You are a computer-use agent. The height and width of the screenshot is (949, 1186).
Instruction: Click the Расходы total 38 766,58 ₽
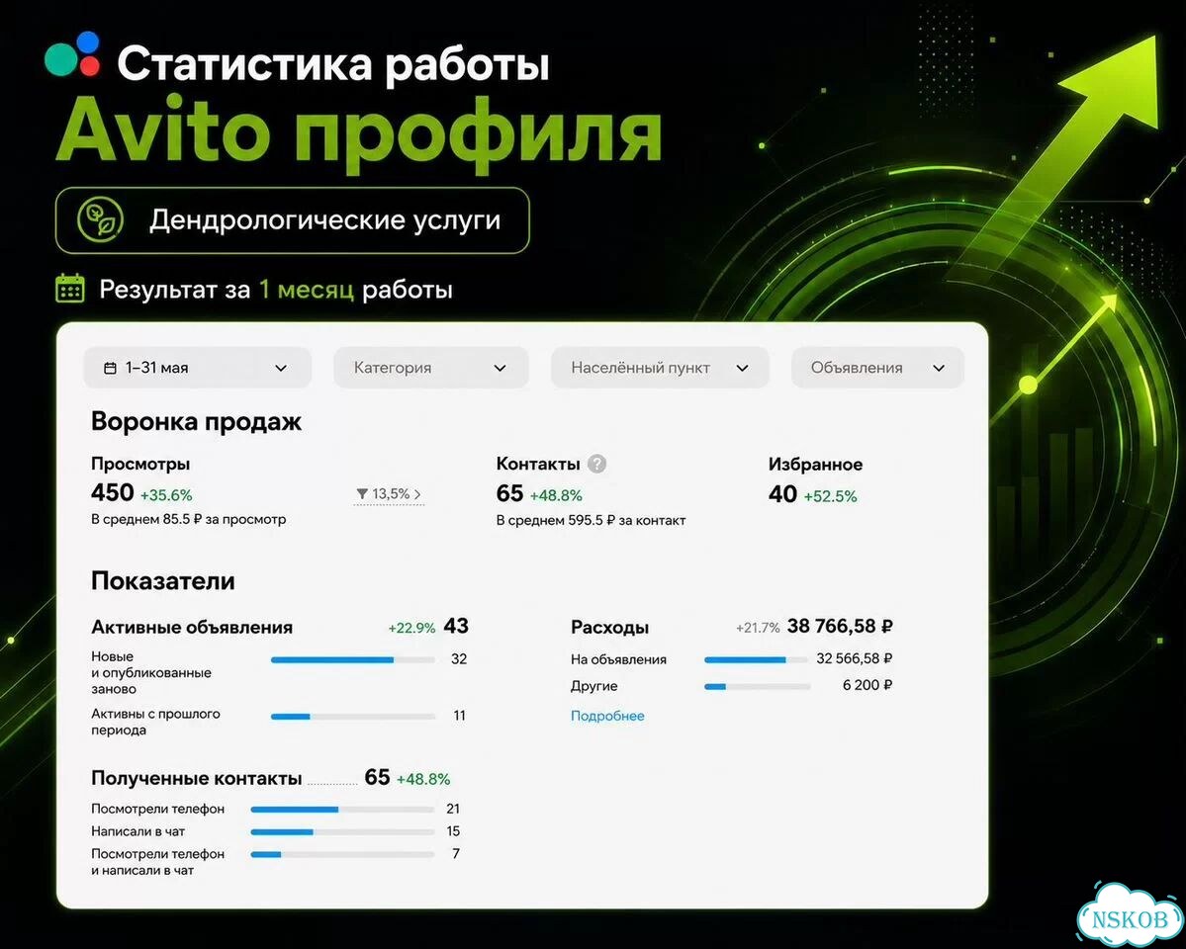840,626
